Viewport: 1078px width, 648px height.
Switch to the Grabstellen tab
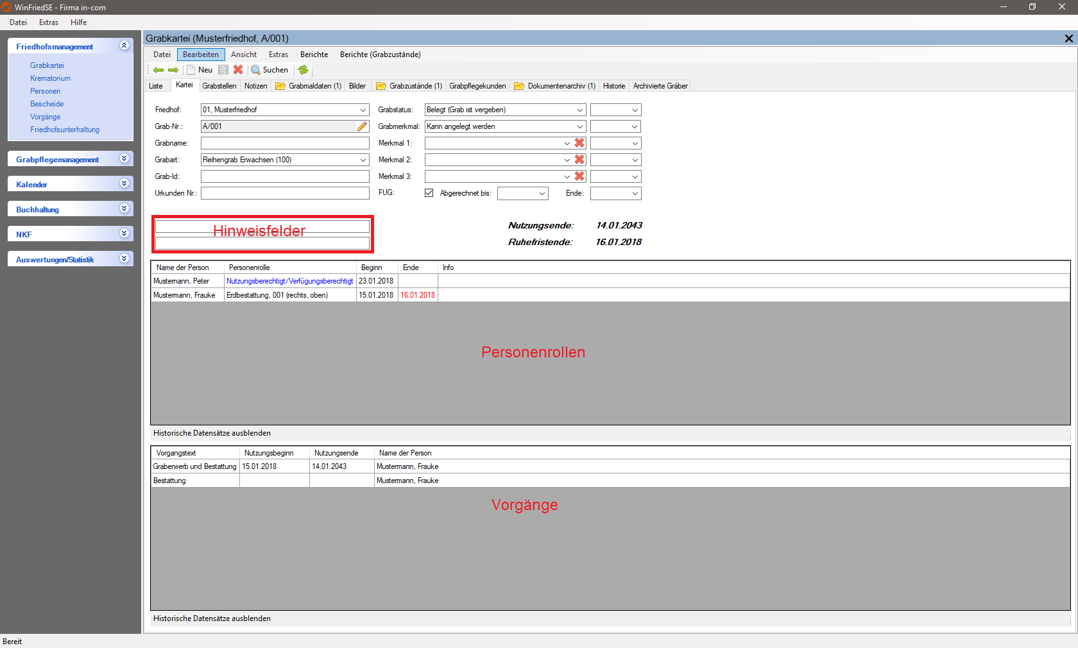click(219, 86)
